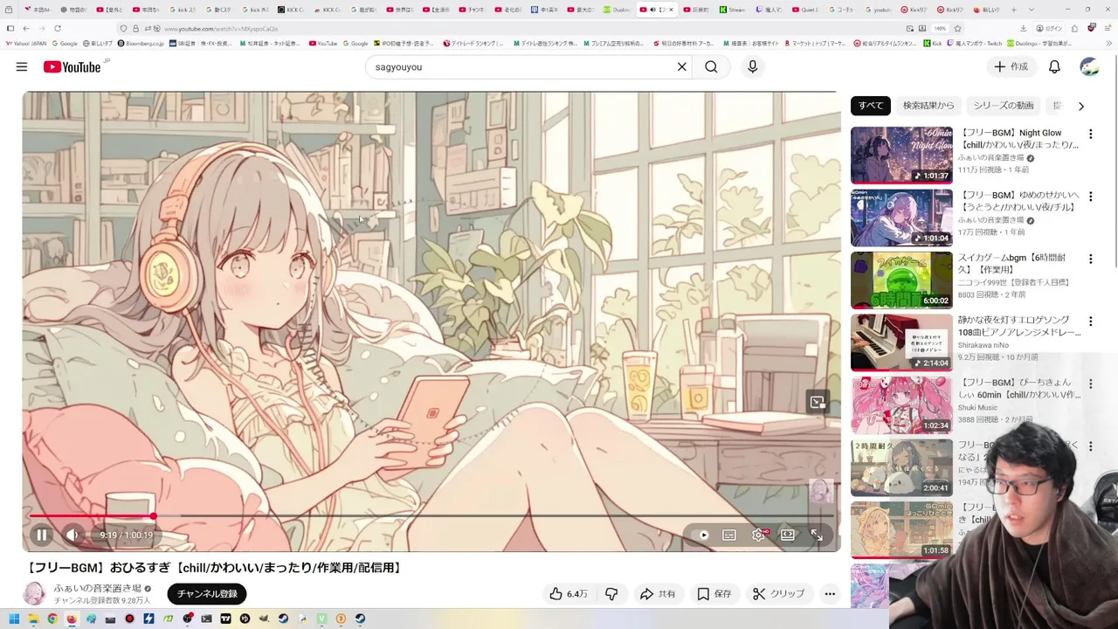This screenshot has width=1118, height=629.
Task: Mute the video volume speaker
Action: [72, 535]
